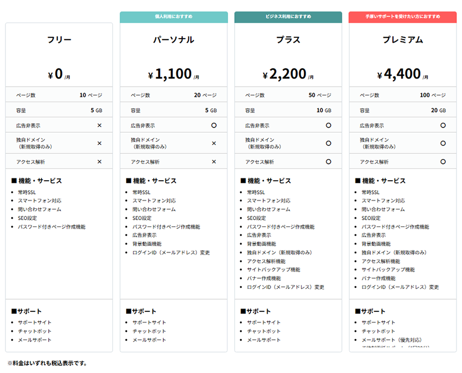The image size is (462, 373).
Task: Click the ○ mark for 広告非表示 in プレミアム plan
Action: (443, 125)
